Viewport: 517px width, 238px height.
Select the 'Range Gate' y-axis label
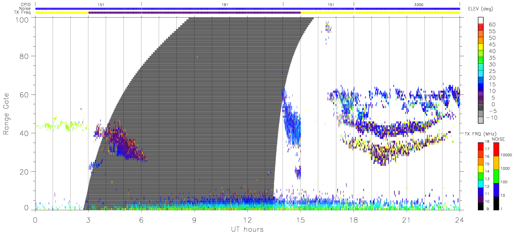pos(6,114)
